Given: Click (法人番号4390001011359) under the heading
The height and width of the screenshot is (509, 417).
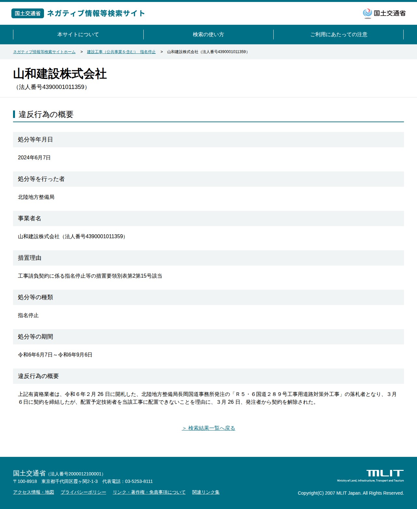Looking at the screenshot, I should 51,87.
